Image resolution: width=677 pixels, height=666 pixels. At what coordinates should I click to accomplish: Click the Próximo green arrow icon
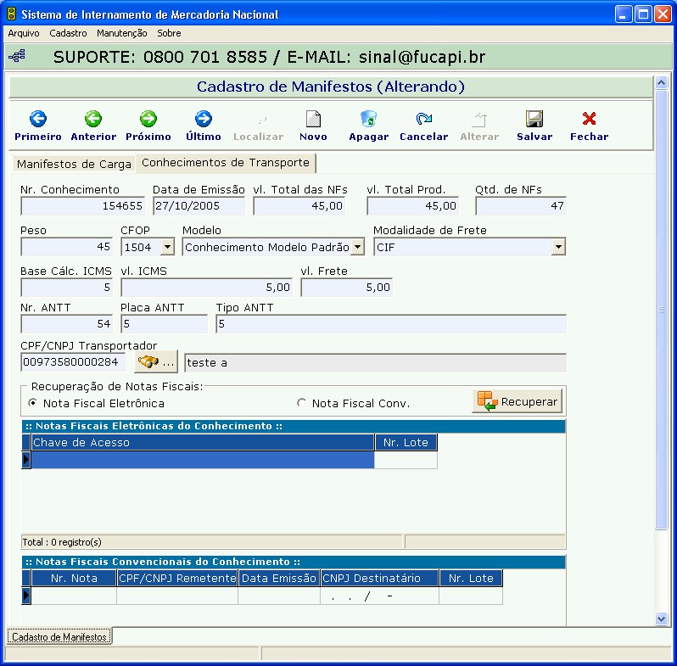[148, 120]
